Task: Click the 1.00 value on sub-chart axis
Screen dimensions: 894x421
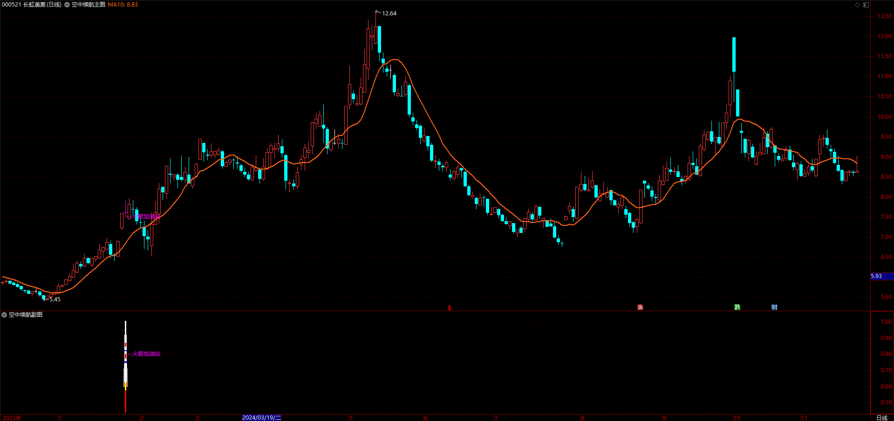Action: tap(886, 322)
